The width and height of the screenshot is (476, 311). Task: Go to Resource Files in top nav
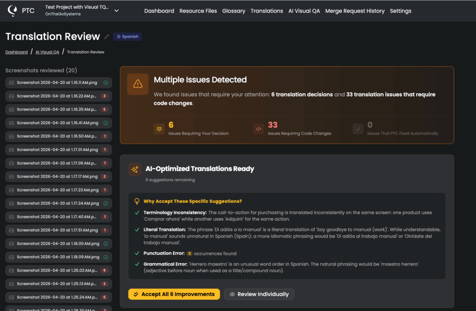[x=198, y=11]
